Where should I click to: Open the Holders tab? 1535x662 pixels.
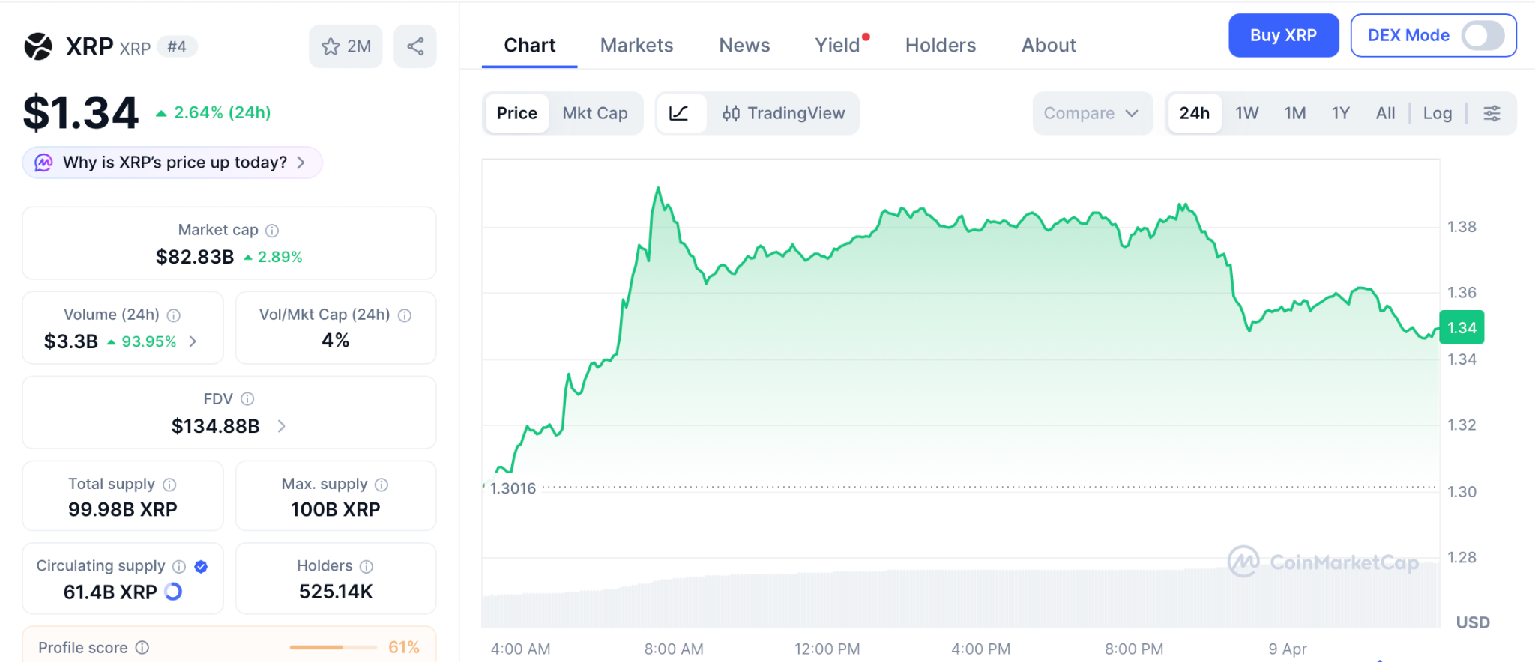point(940,46)
